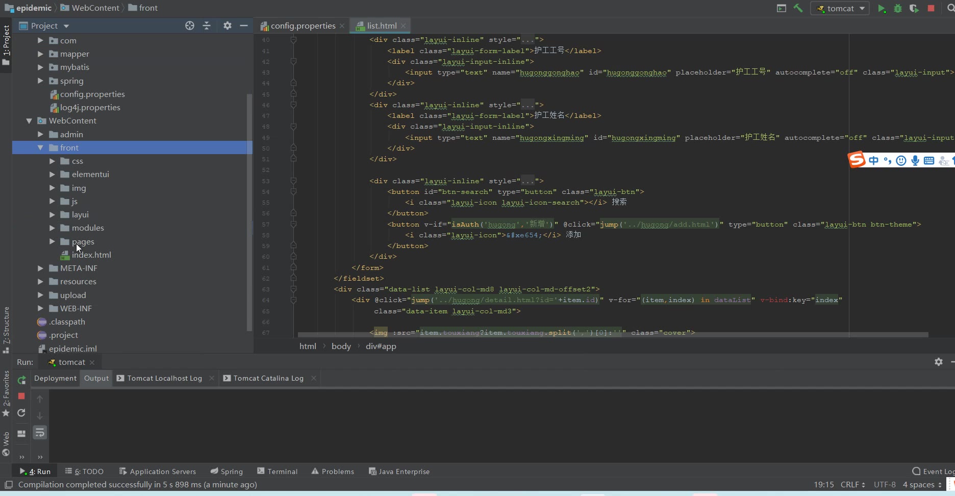This screenshot has width=955, height=496.
Task: Click the Rerun tomcat icon in the Run panel
Action: point(21,380)
